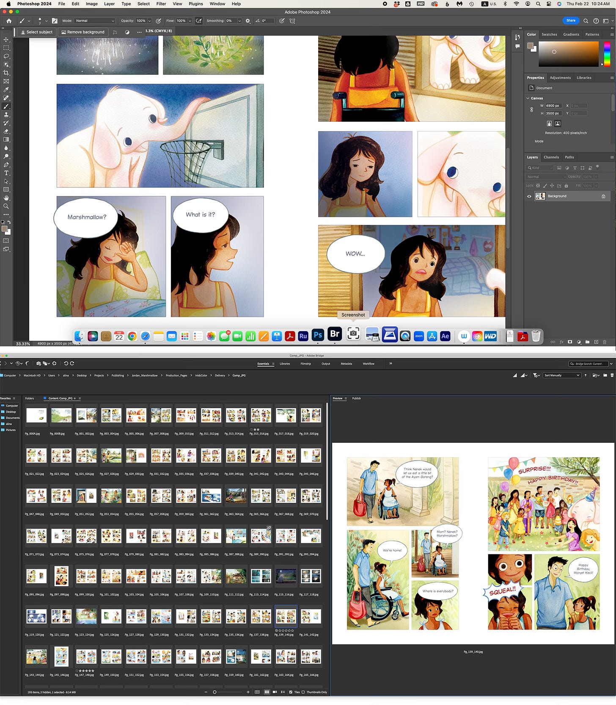Open Photoshop search magnifier icon
Screen dimensions: 616x705
click(x=586, y=21)
